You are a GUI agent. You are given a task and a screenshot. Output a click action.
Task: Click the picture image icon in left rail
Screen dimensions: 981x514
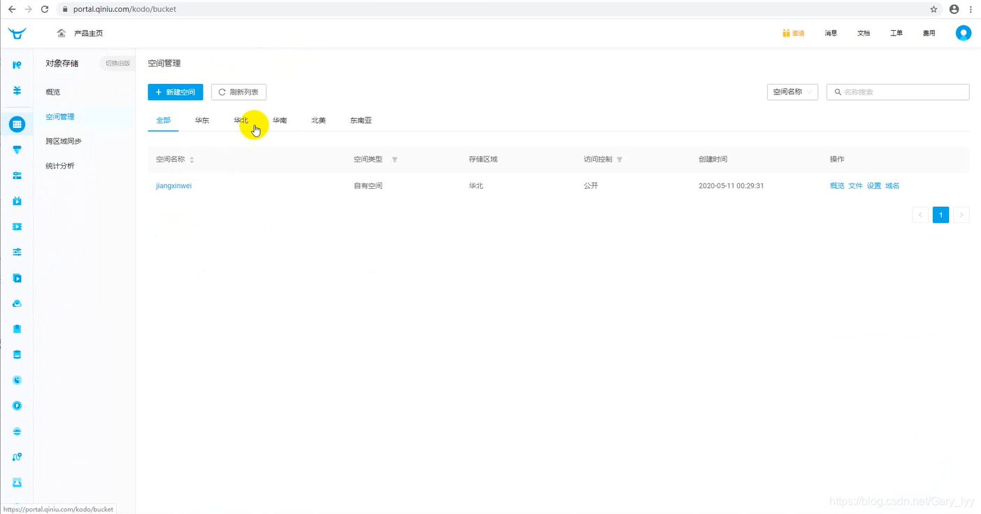tap(17, 483)
